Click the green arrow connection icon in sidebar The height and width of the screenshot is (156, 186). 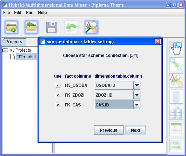coord(176,64)
